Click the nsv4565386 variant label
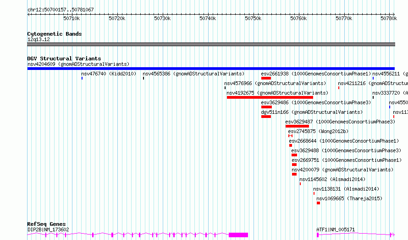Image resolution: width=408 pixels, height=240 pixels. (x=193, y=74)
